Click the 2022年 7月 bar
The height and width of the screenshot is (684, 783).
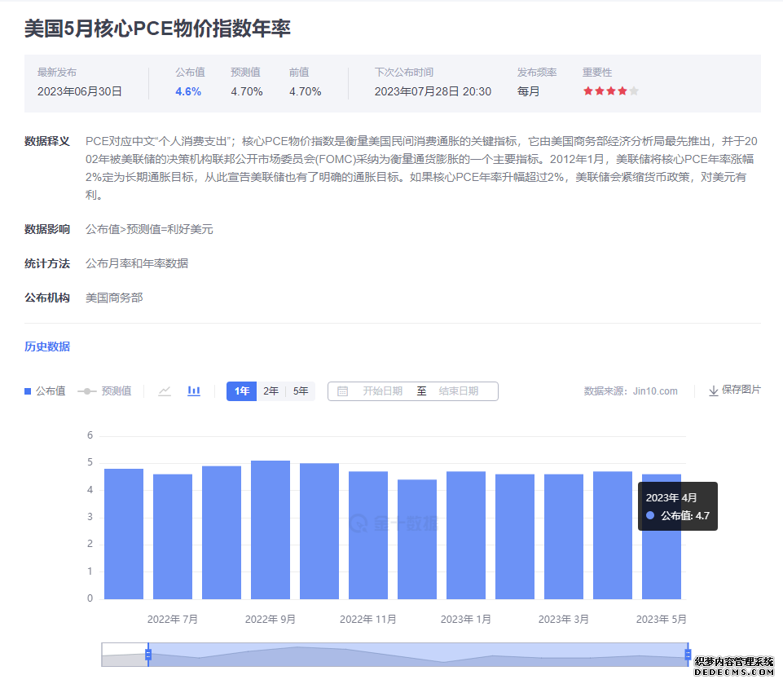click(x=173, y=536)
